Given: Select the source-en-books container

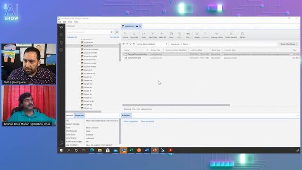Looking at the screenshot, I should pyautogui.click(x=91, y=49).
